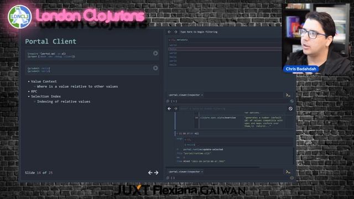Click the bottom-right round icon of upper viewer
This screenshot has width=354, height=199.
click(x=291, y=101)
